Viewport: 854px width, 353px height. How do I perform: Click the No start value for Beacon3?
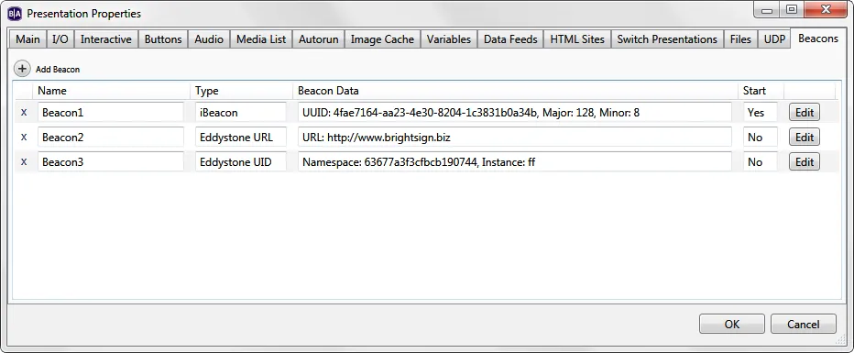tap(761, 161)
